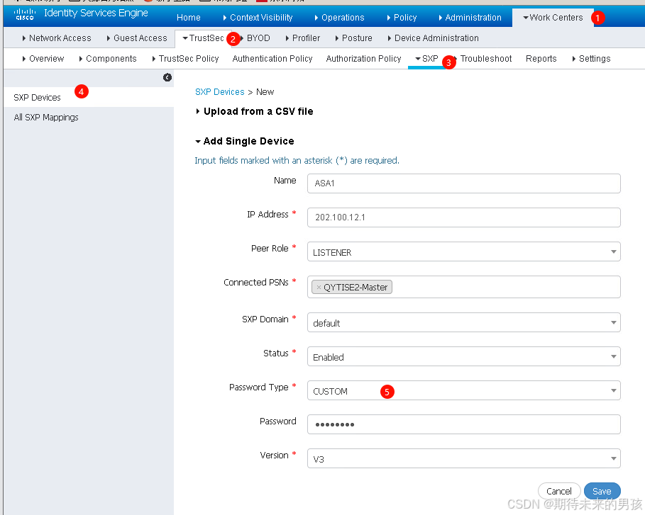The height and width of the screenshot is (515, 645).
Task: Click the SXP Devices breadcrumb link
Action: click(x=220, y=92)
